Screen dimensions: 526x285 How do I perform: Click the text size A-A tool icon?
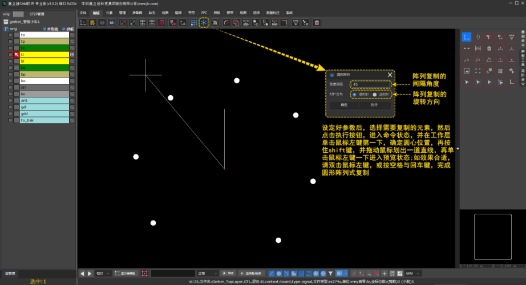[183, 23]
